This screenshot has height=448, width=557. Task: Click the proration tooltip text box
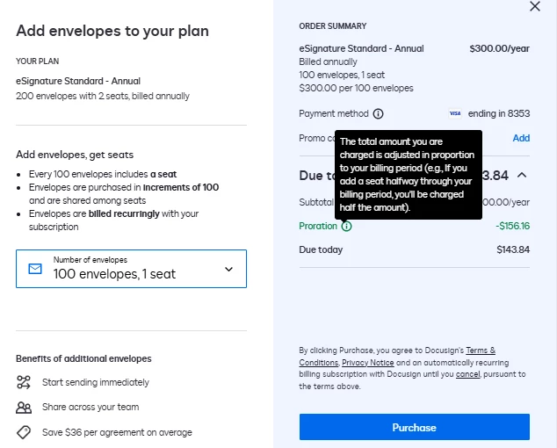click(x=409, y=175)
